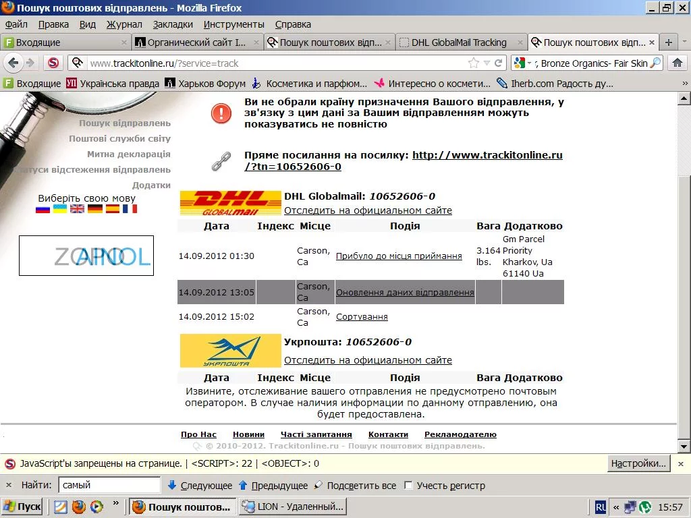This screenshot has height=518, width=691.
Task: Open Українська правда bookmark
Action: (x=113, y=83)
